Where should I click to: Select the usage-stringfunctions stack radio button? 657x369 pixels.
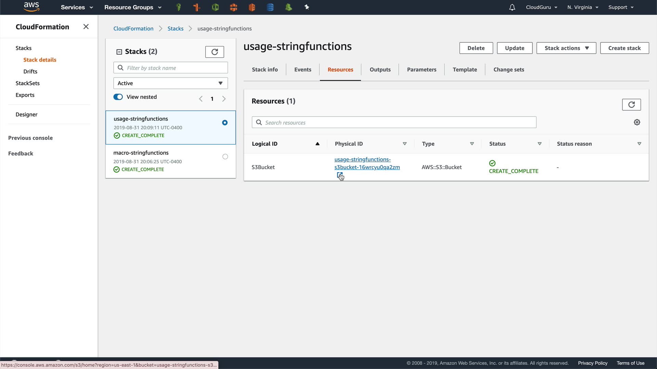pos(225,123)
